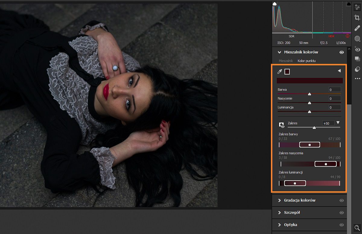Click the Zakres barwy range box

tap(310, 145)
